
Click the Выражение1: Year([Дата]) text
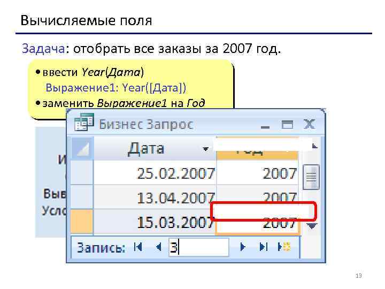pos(116,88)
